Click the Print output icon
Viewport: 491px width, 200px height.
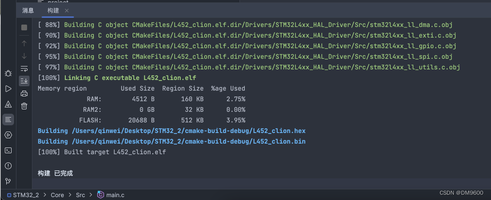(24, 93)
